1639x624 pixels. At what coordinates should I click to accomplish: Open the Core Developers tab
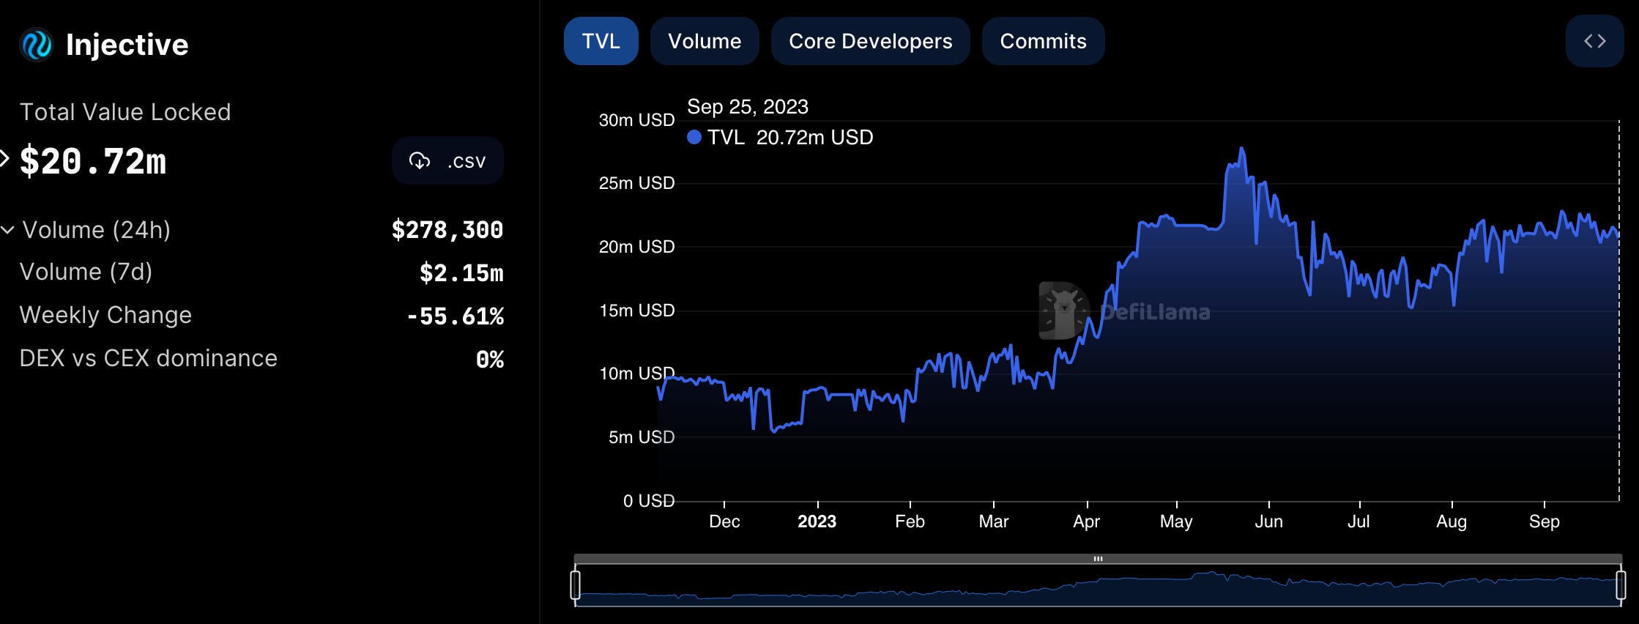(870, 41)
